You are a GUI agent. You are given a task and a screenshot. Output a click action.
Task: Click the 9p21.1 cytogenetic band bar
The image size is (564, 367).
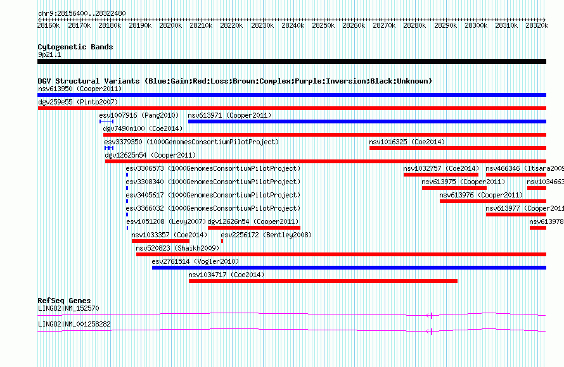pyautogui.click(x=292, y=61)
